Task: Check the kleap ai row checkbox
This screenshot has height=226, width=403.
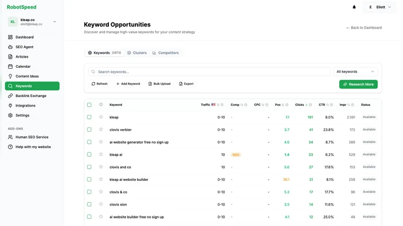Action: tap(89, 155)
